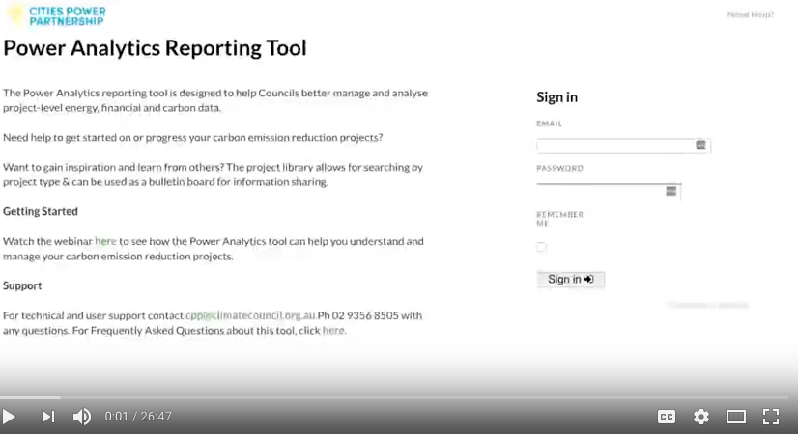Enter fullscreen mode

[771, 417]
